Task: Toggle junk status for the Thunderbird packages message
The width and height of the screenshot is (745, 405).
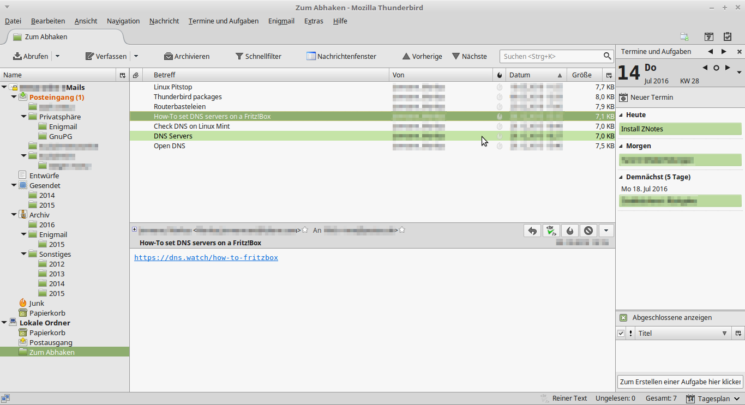Action: click(x=500, y=97)
